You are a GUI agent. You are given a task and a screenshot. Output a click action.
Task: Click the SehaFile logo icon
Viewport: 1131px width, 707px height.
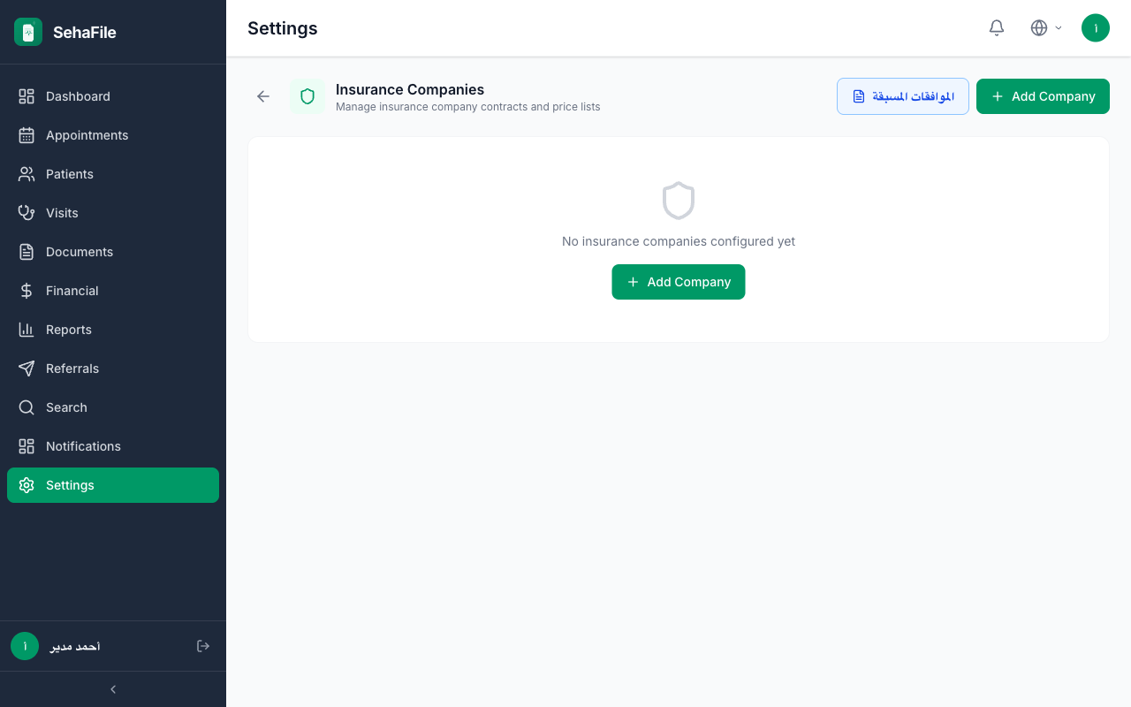[28, 32]
